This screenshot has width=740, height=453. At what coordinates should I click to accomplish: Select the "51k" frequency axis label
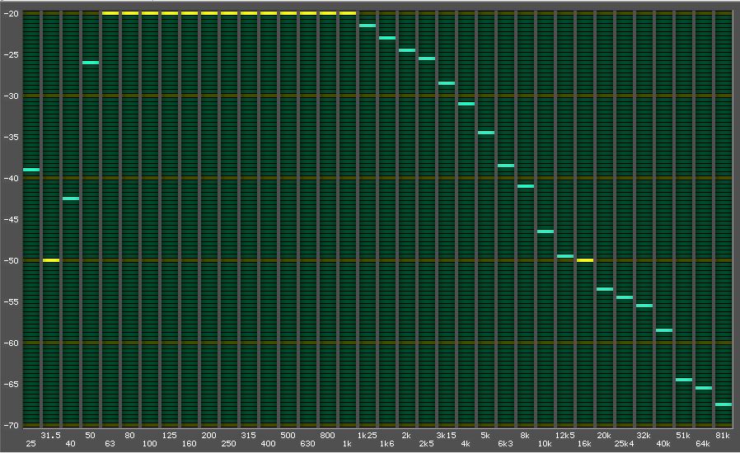[x=683, y=436]
